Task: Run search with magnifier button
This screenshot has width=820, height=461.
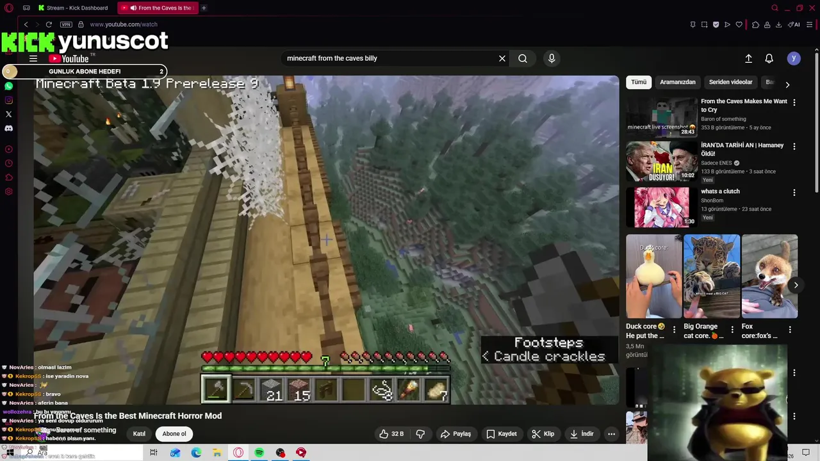Action: (x=523, y=58)
